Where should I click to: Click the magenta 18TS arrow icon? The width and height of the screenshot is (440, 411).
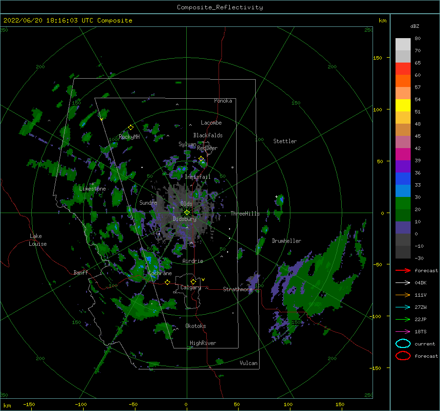[403, 332]
